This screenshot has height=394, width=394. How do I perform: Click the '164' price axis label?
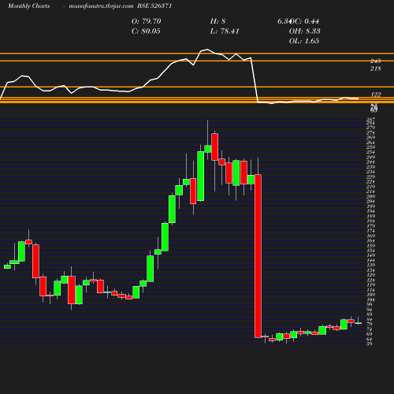pos(370,240)
